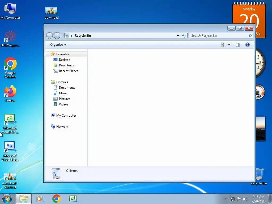The width and height of the screenshot is (272, 204).
Task: Open address bar history dropdown
Action: (x=178, y=36)
